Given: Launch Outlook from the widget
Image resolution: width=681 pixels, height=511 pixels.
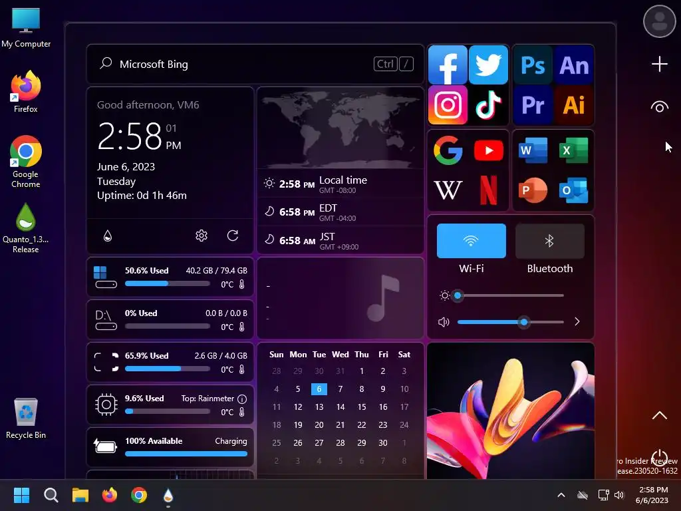Looking at the screenshot, I should point(574,190).
